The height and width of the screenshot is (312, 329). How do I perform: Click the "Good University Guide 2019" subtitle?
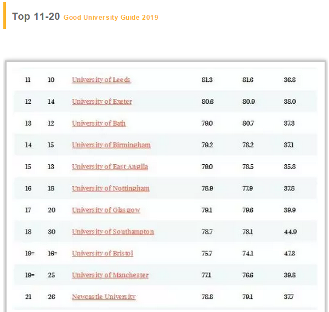pos(111,18)
